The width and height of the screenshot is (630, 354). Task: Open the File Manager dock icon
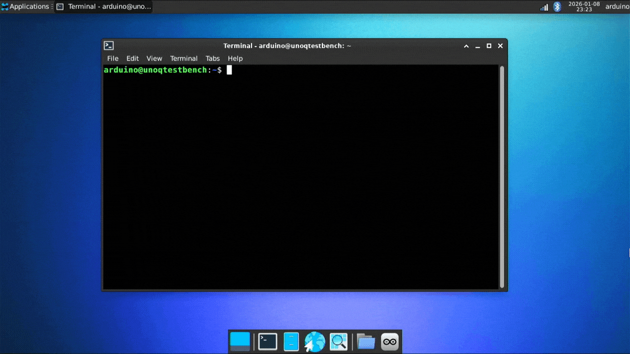[x=291, y=342]
